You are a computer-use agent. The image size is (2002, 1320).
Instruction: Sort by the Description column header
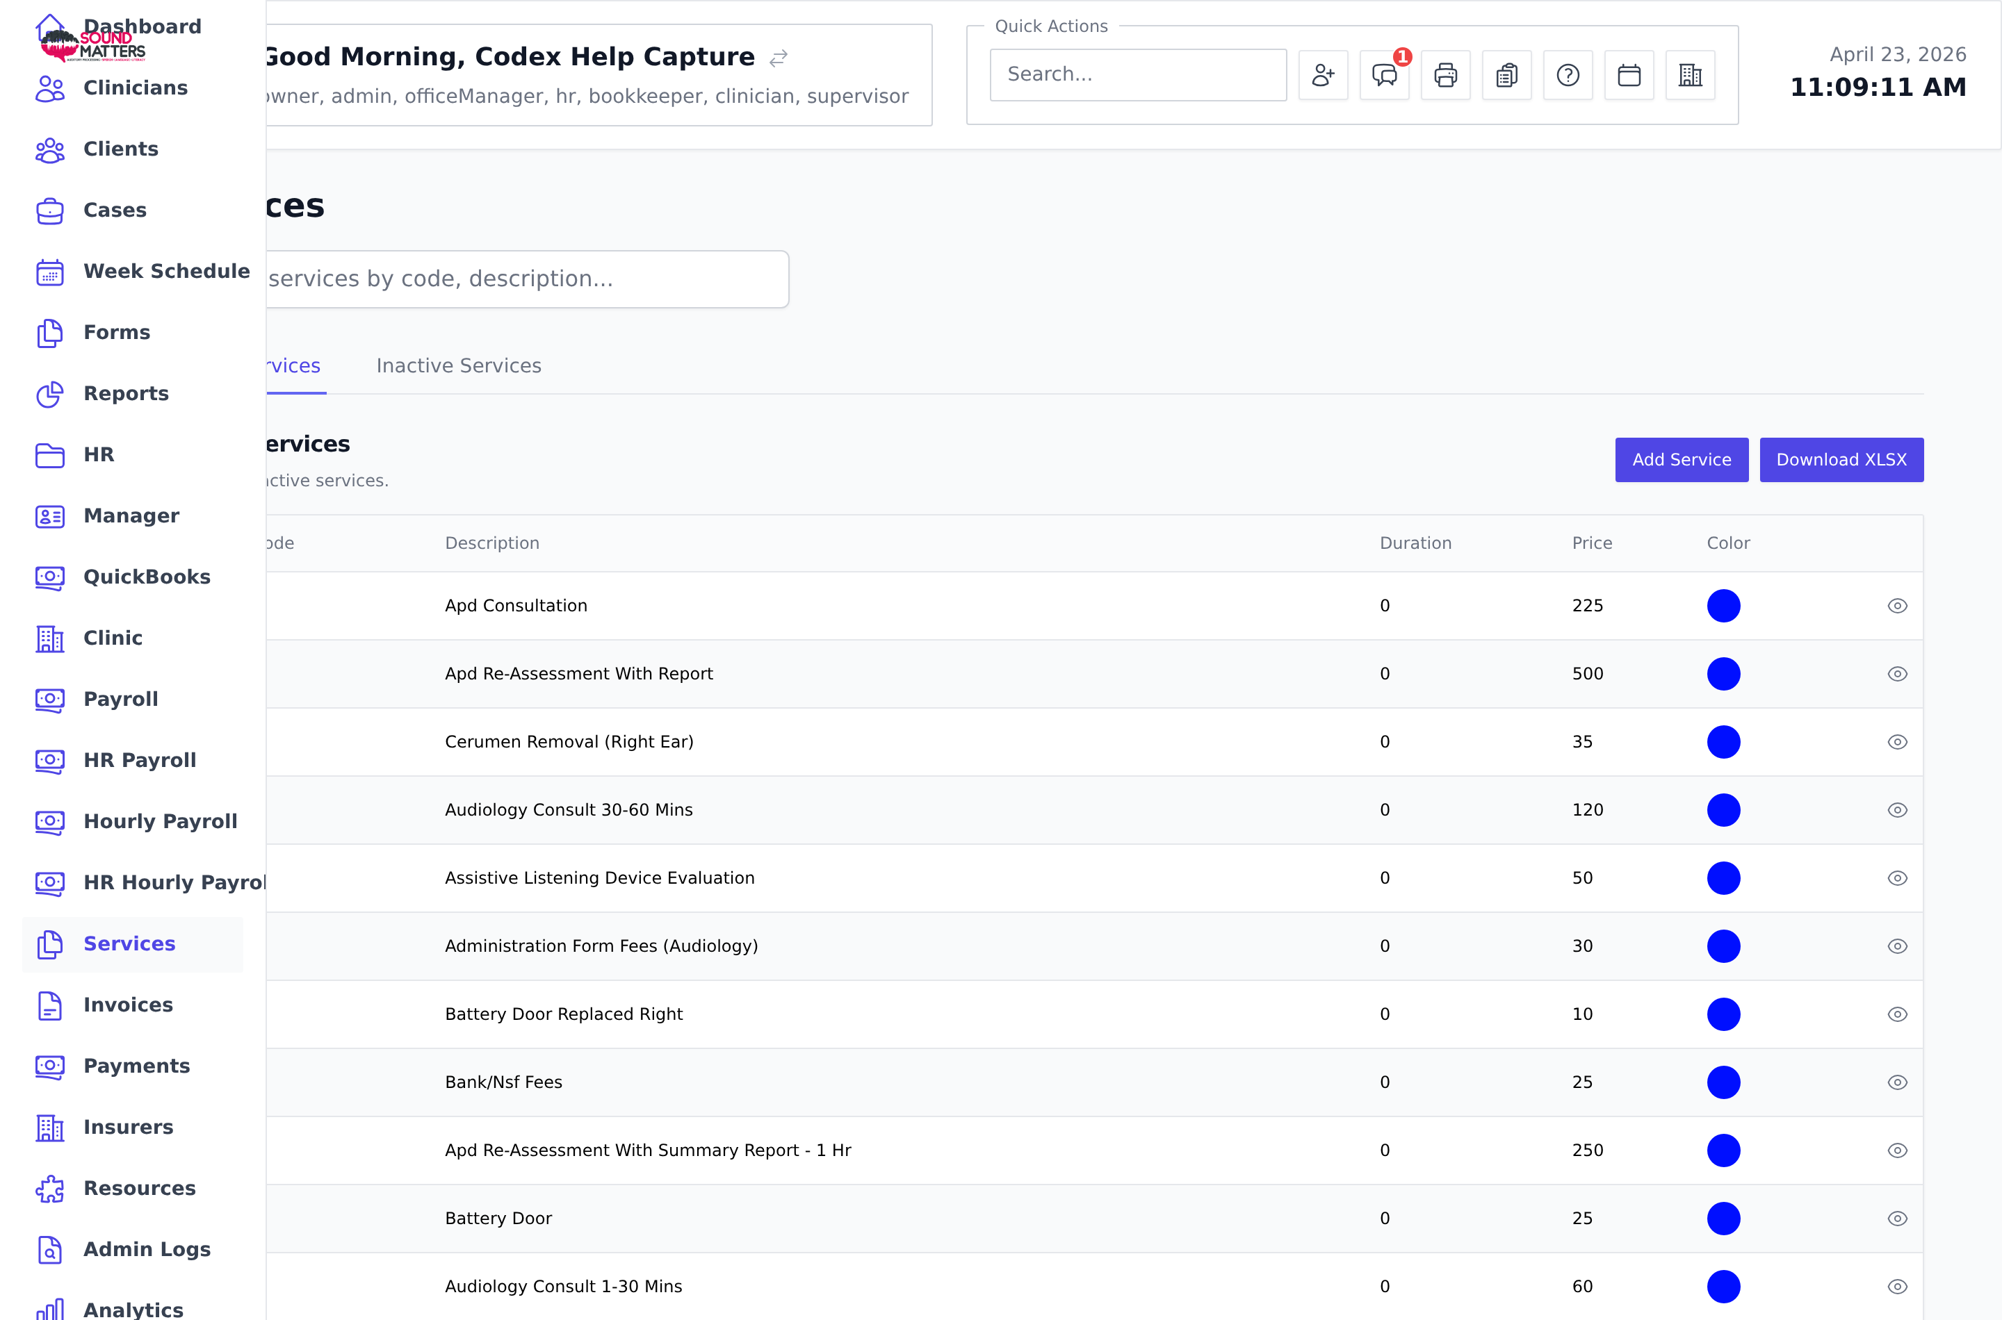492,544
